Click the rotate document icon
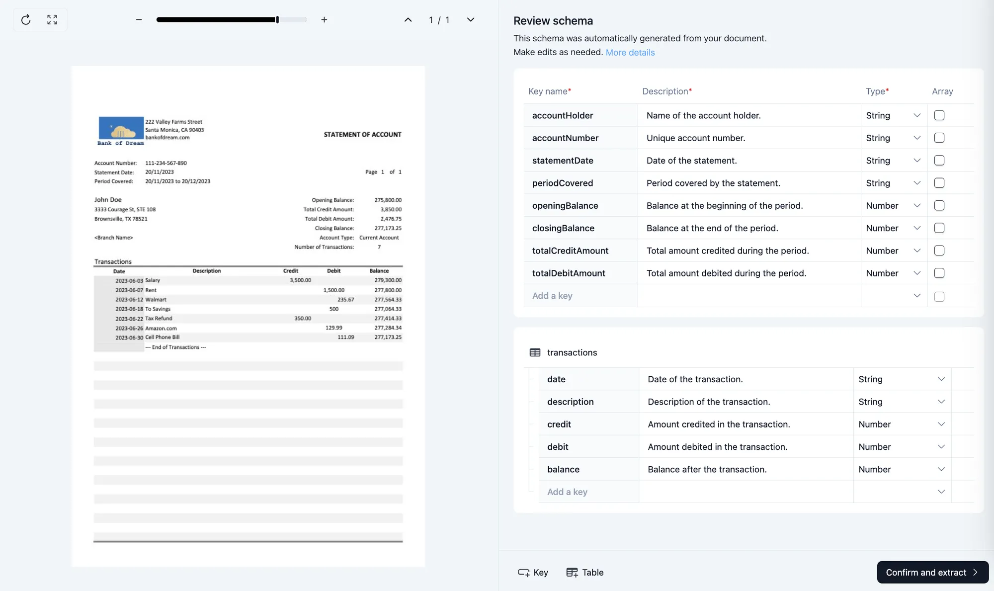994x591 pixels. point(26,20)
